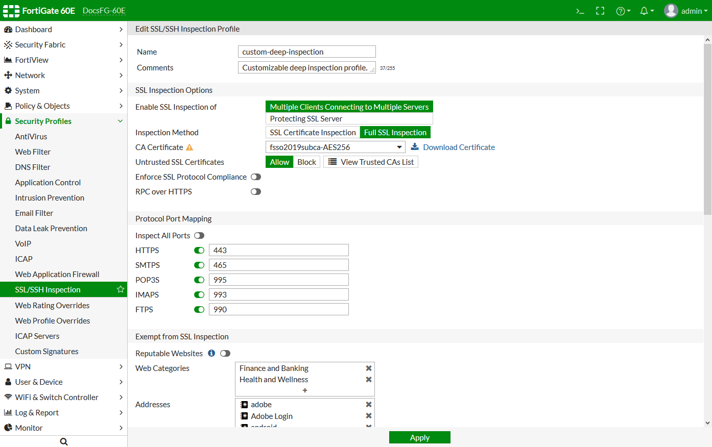
Task: Add a Web Category with the plus
Action: 304,390
